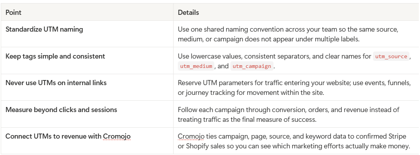Click the utm_medium code tag
Viewport: 420px width, 155px height.
(196, 66)
